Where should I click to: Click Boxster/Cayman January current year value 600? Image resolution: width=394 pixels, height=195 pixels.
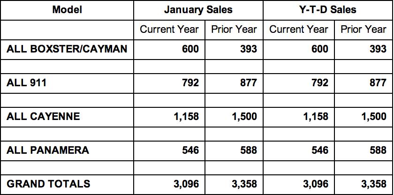coord(190,49)
